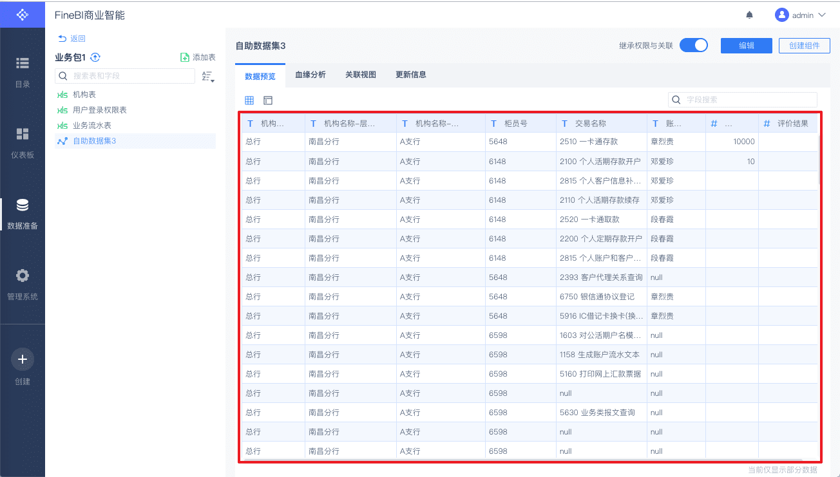Screen dimensions: 840x477
Task: Open the 更新信息 tab
Action: 411,75
